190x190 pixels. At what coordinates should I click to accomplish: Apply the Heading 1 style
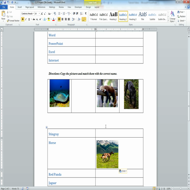pos(113,16)
